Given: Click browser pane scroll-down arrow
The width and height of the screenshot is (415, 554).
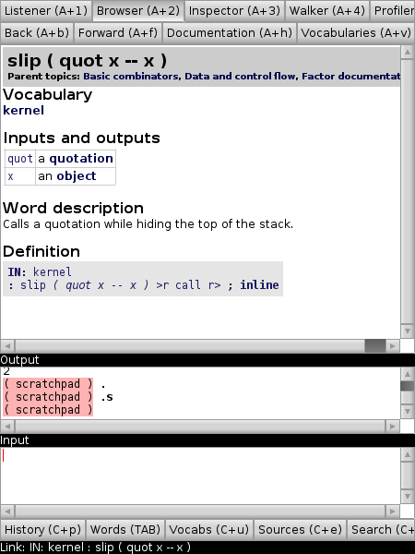Looking at the screenshot, I should [x=408, y=331].
